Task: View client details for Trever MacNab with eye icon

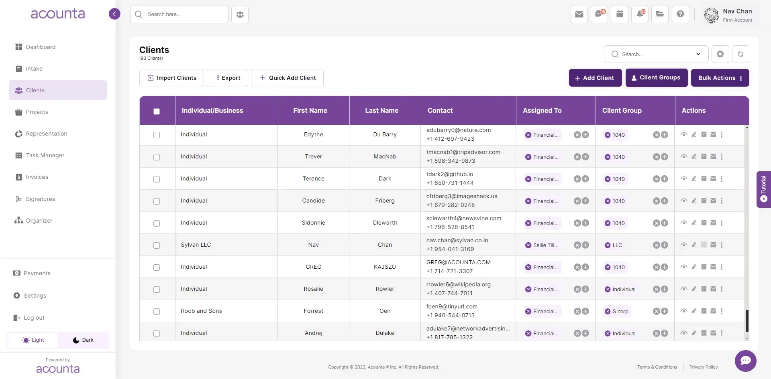Action: (x=684, y=156)
